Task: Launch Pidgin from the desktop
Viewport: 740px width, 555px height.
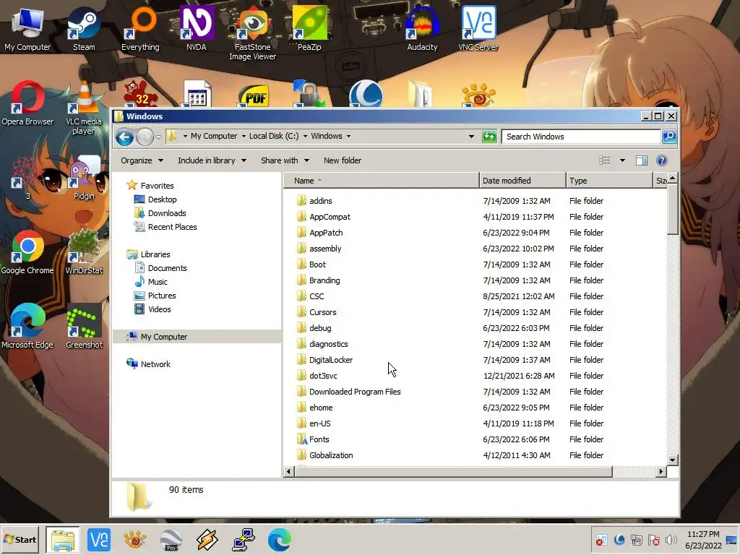Action: click(x=84, y=178)
